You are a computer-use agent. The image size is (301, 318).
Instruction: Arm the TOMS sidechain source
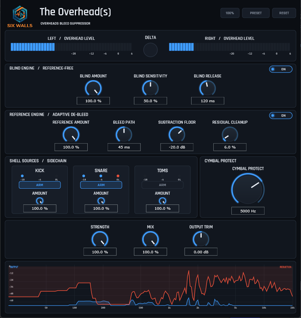(163, 185)
